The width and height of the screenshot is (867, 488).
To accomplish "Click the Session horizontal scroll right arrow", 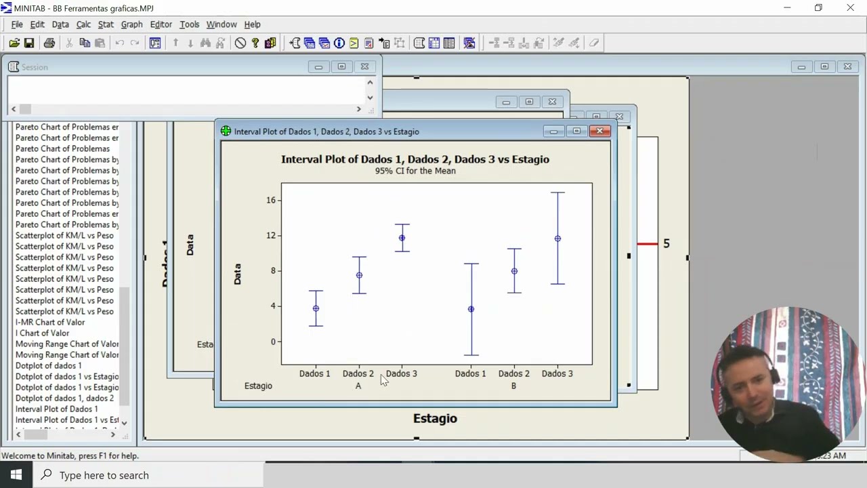I will click(x=359, y=108).
